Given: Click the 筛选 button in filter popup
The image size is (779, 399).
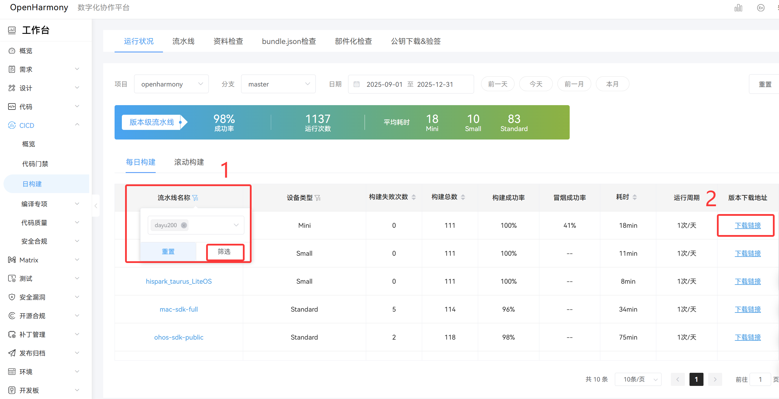Looking at the screenshot, I should (x=224, y=252).
